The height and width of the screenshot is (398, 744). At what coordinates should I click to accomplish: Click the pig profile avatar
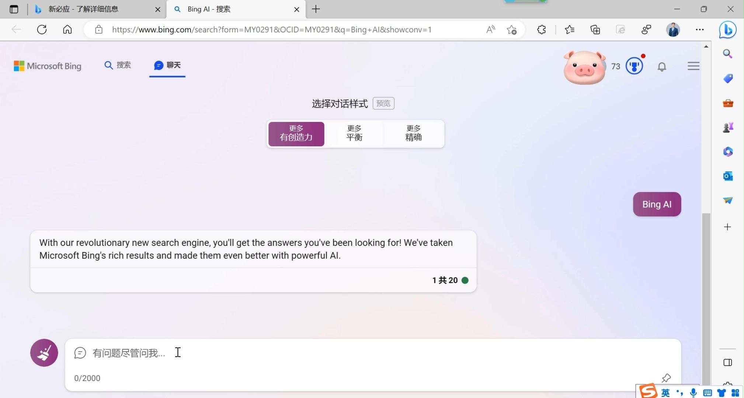pyautogui.click(x=585, y=67)
